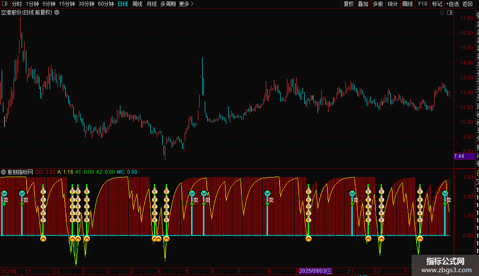The image size is (479, 276).
Task: Click the diamond icon above the chart
Action: click(x=442, y=13)
